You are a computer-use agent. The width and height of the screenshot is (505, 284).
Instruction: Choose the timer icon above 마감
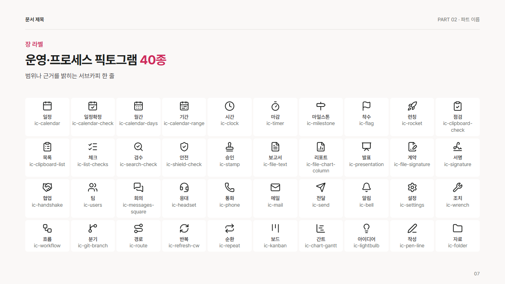click(275, 106)
